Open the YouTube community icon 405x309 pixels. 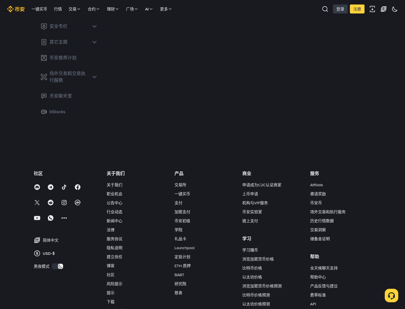tap(37, 218)
